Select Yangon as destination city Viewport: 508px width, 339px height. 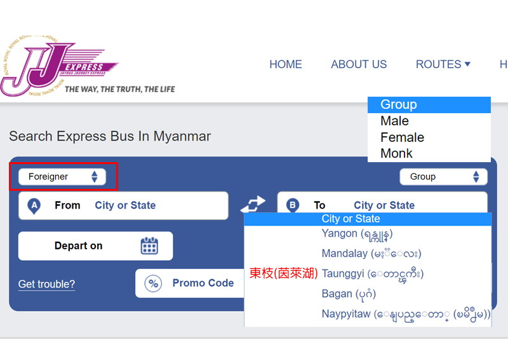click(x=357, y=233)
